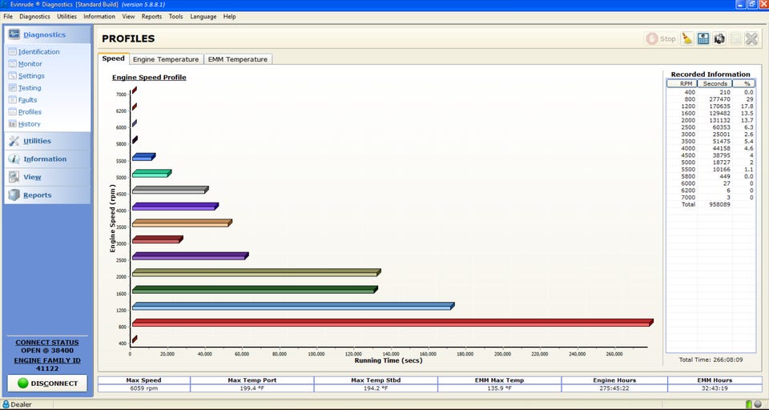The height and width of the screenshot is (410, 769).
Task: Click the 199.4 °F Max Temp Port value
Action: click(252, 388)
